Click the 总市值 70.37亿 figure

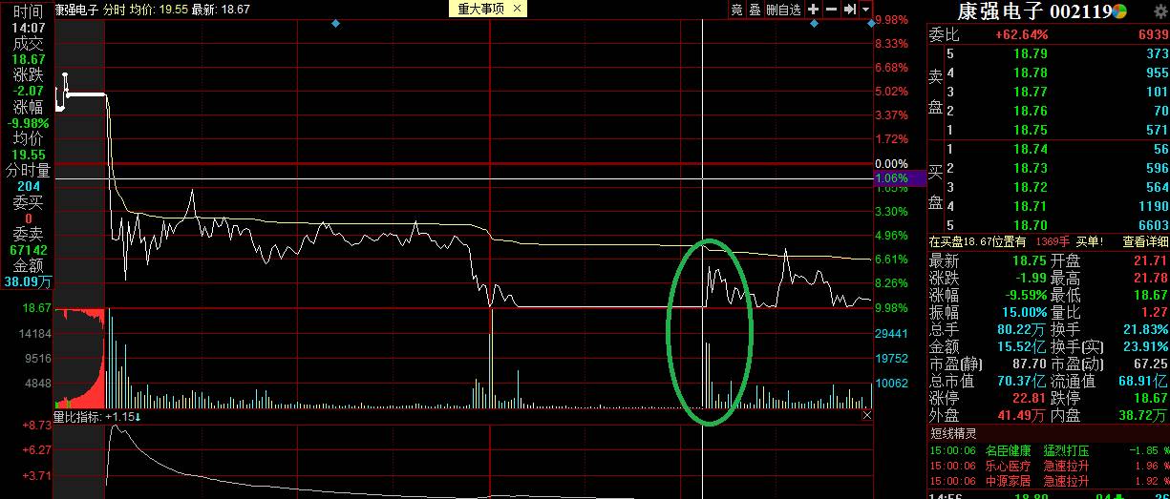[1020, 381]
